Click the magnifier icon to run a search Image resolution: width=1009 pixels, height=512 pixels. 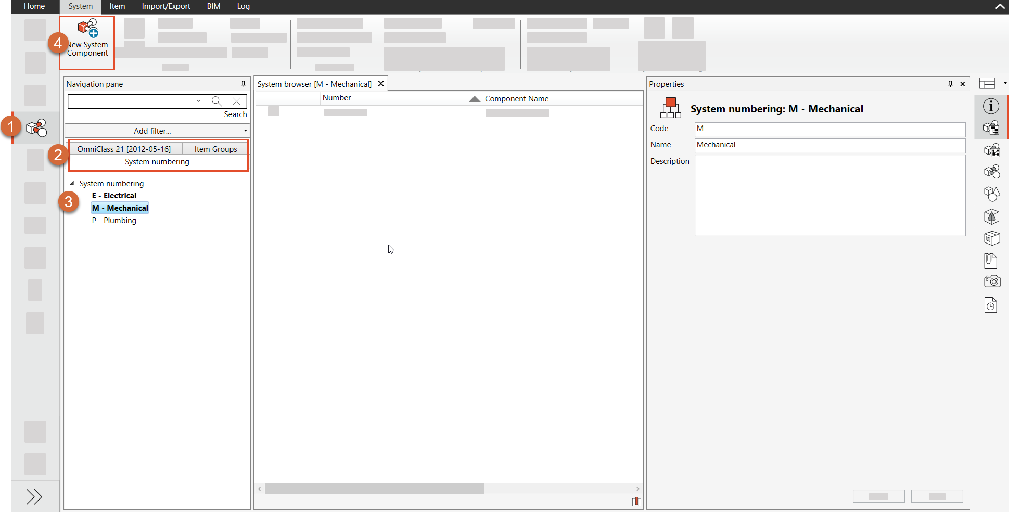pyautogui.click(x=217, y=101)
